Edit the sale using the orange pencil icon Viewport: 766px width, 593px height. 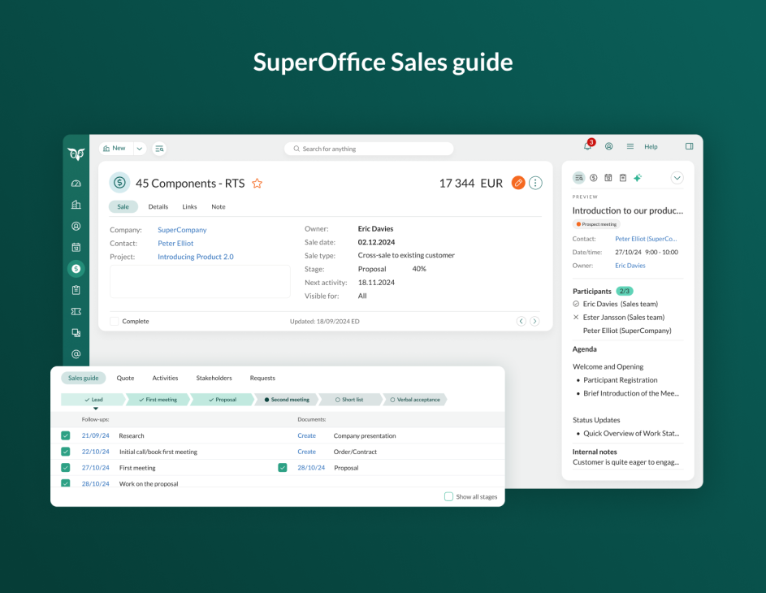(x=518, y=183)
